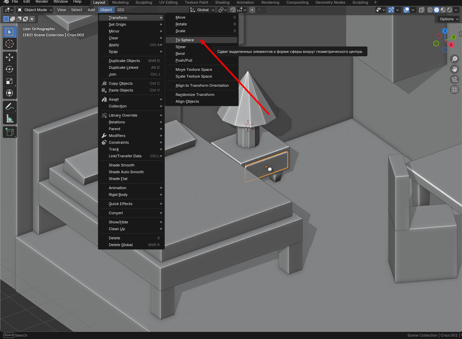Viewport: 462px width, 339px height.
Task: Click the Add Cube tool
Action: pyautogui.click(x=9, y=132)
